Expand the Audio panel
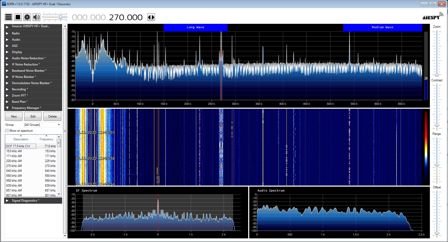The height and width of the screenshot is (242, 448). pos(33,40)
